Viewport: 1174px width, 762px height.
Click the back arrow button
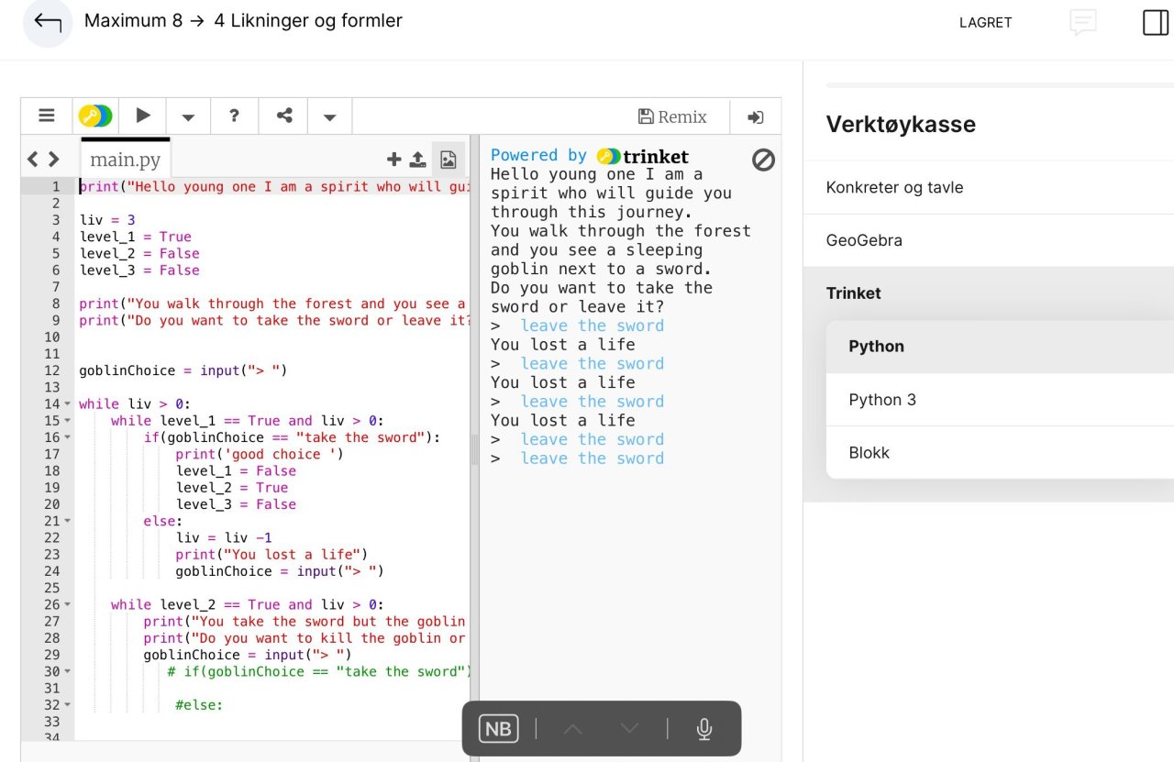[47, 23]
